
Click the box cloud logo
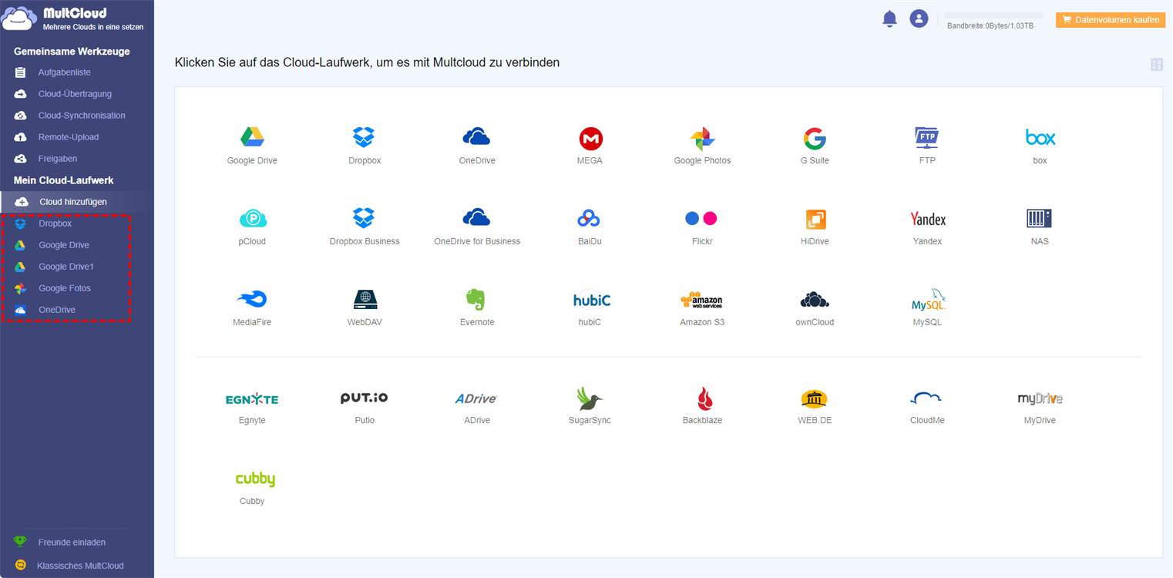tap(1040, 137)
